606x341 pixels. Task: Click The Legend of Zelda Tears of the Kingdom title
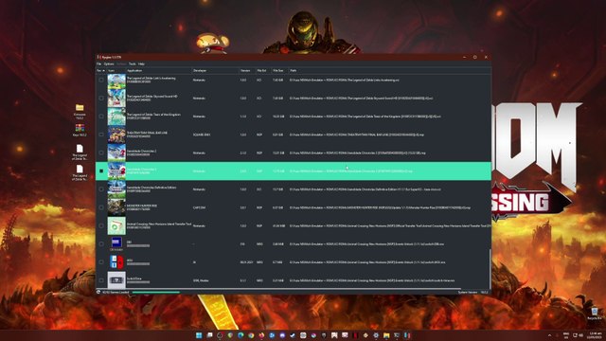click(153, 115)
